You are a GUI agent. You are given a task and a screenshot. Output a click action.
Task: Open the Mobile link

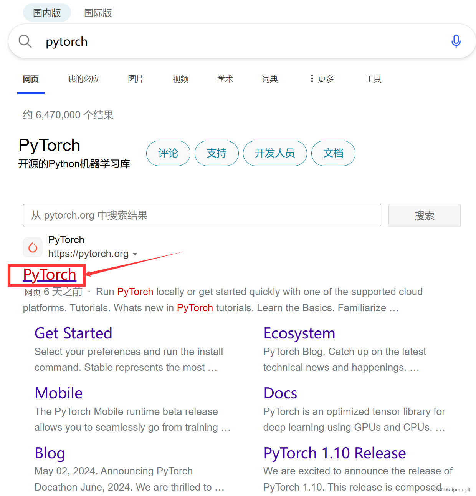click(x=59, y=393)
